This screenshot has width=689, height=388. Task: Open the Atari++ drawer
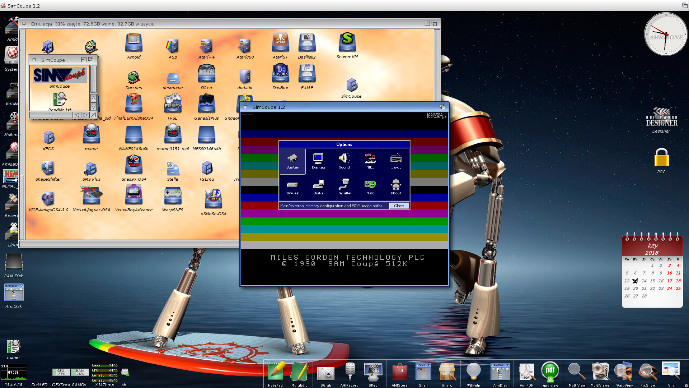[x=206, y=48]
